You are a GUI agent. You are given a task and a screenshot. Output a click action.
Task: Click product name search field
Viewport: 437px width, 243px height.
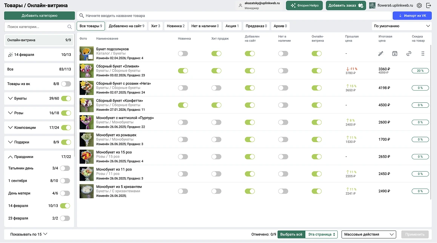click(x=234, y=15)
